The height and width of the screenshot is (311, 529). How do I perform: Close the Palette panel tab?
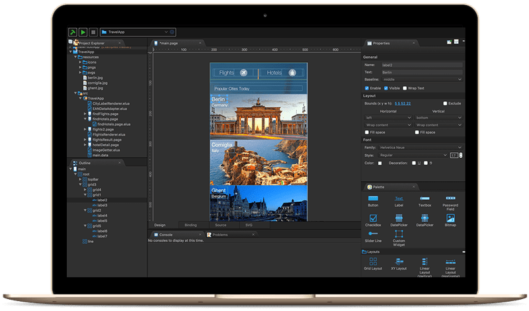pos(414,187)
